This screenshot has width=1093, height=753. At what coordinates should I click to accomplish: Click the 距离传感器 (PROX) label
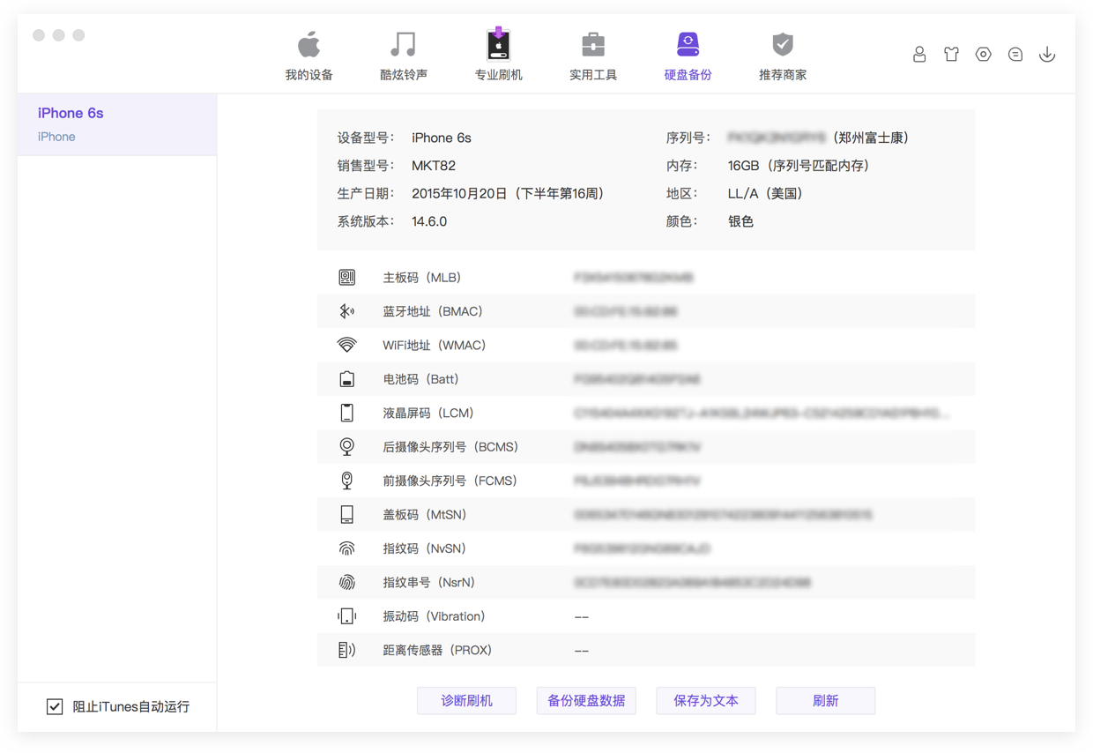[x=437, y=650]
